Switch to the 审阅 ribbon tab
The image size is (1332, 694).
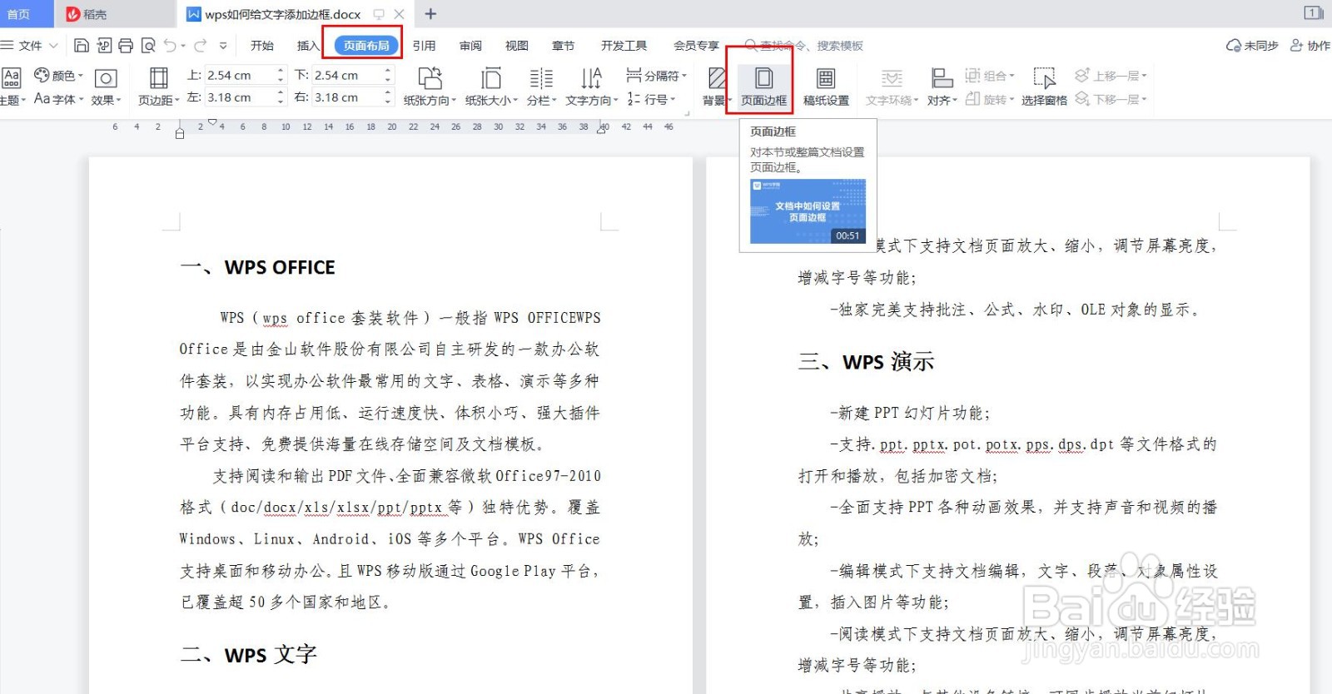(470, 46)
